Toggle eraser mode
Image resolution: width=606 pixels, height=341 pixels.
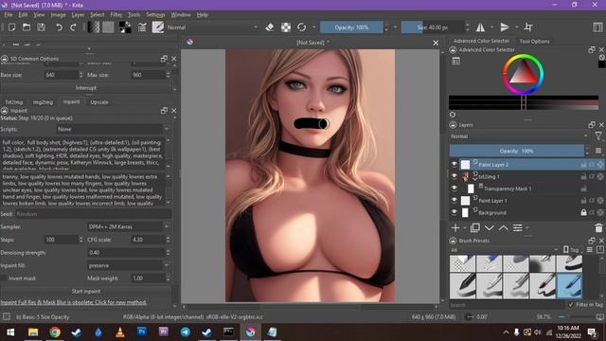click(270, 27)
